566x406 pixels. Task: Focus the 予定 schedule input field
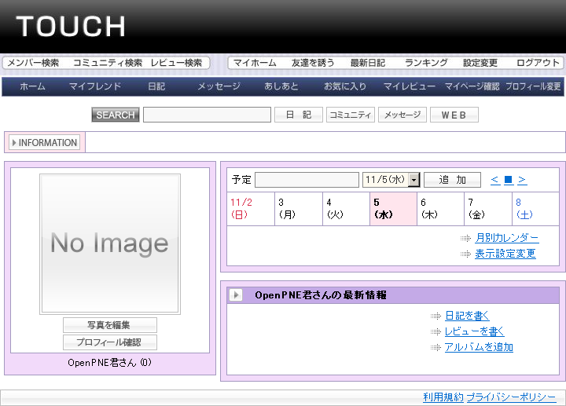307,180
